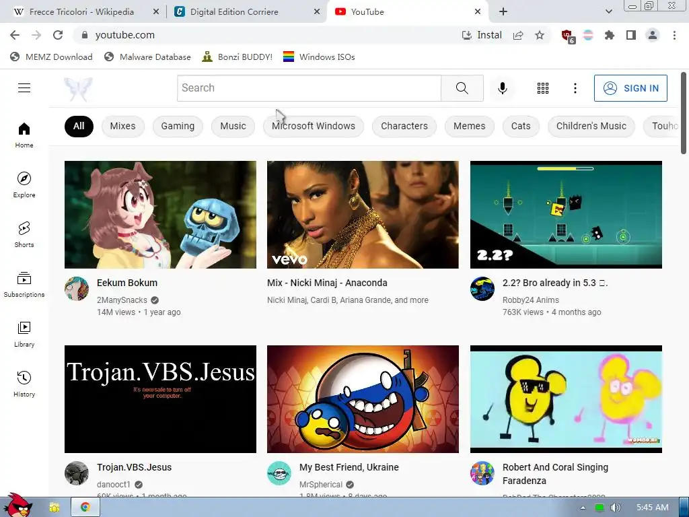Open a new browser tab
Screen dimensions: 689x517
(x=503, y=12)
